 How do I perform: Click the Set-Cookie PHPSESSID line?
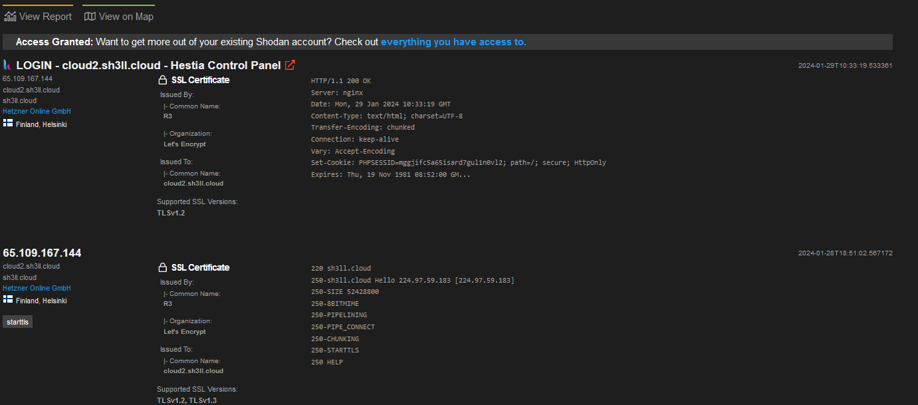[459, 163]
